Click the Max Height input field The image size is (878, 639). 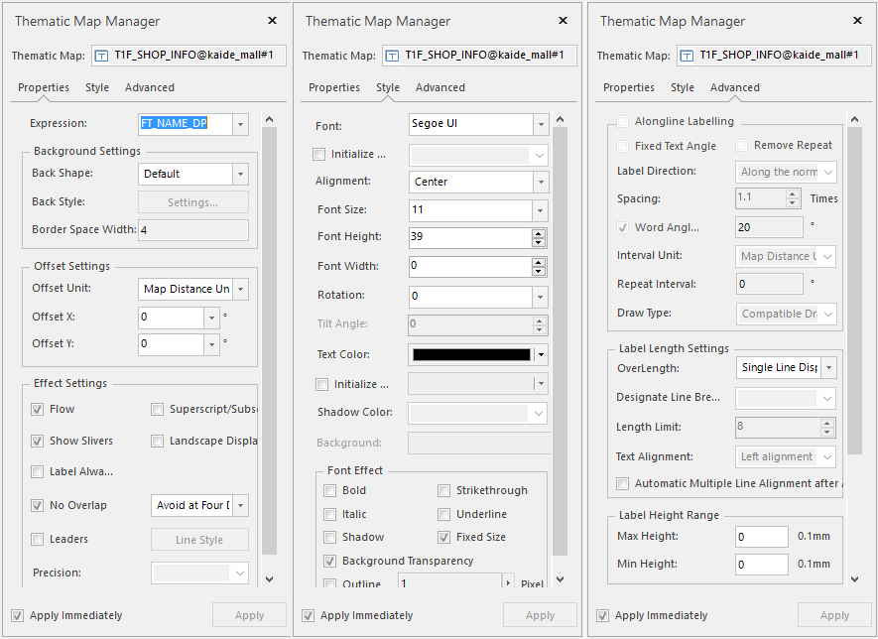pyautogui.click(x=762, y=537)
